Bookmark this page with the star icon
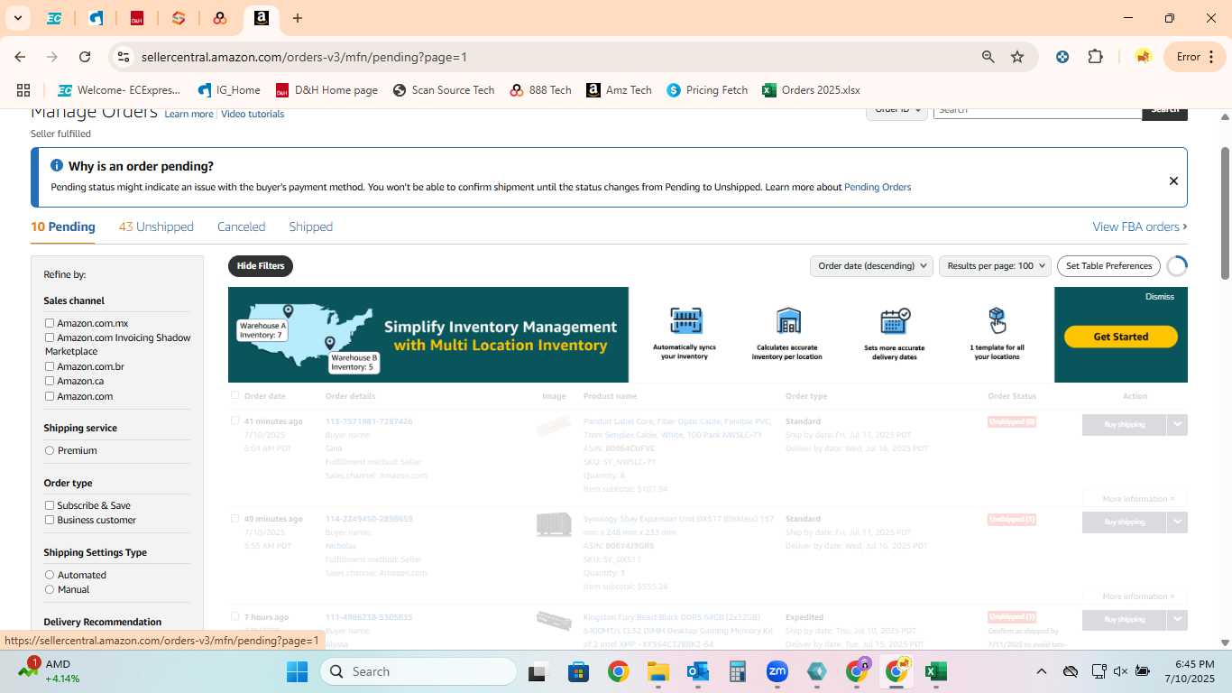Screen dimensions: 1232x693 coord(1017,57)
